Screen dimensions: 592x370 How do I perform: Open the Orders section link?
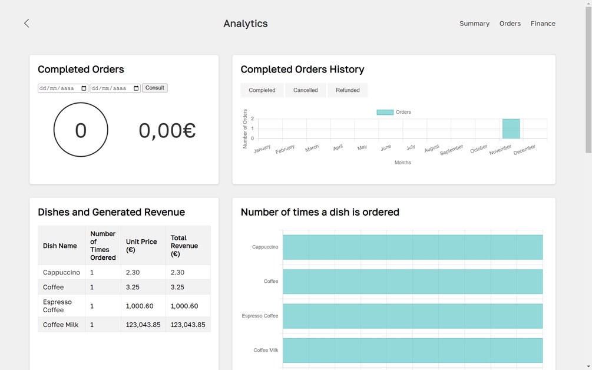point(510,24)
